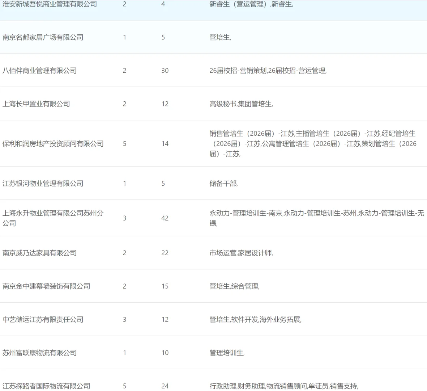This screenshot has width=427, height=391.
Task: Click headcount 4 in 淮安新城吾悦 row
Action: 163,4
